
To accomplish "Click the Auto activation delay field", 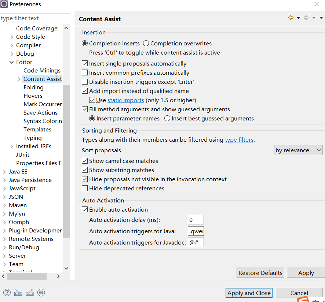I will point(196,220).
